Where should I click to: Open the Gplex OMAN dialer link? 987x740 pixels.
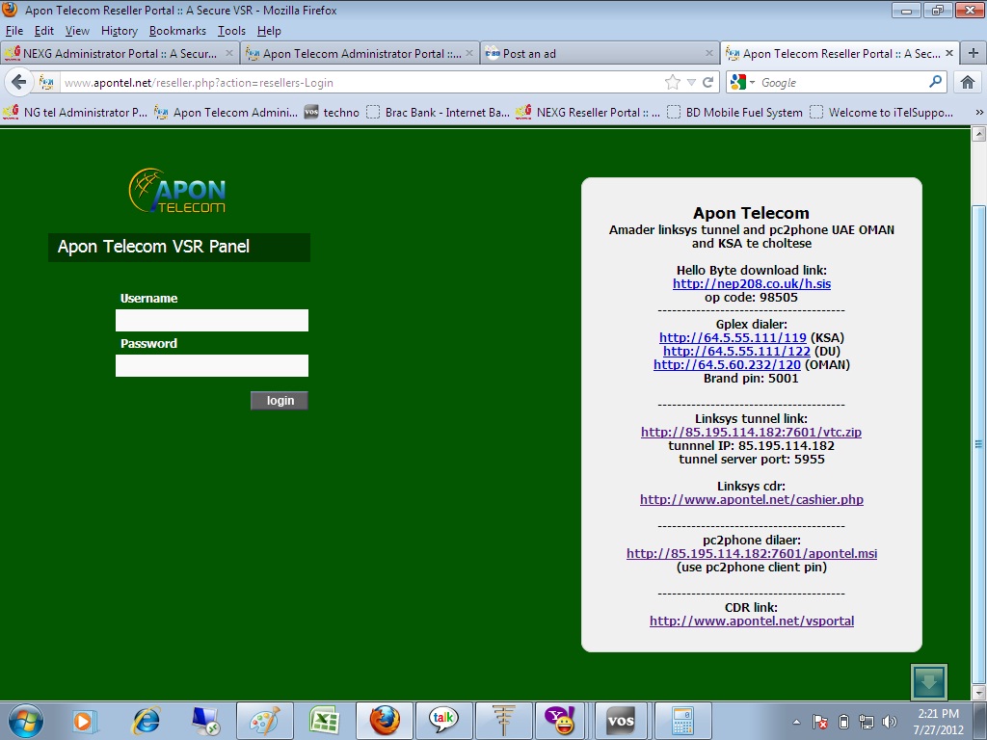tap(727, 365)
